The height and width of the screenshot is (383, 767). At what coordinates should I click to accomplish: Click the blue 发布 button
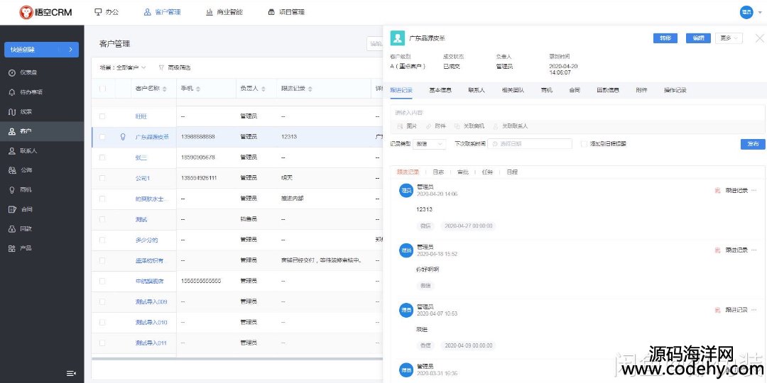point(753,144)
